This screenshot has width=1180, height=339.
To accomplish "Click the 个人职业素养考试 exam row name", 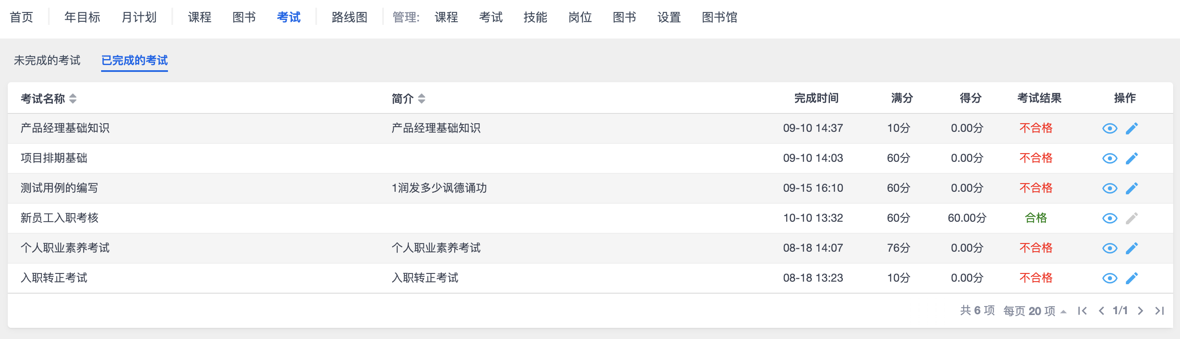I will (x=65, y=248).
